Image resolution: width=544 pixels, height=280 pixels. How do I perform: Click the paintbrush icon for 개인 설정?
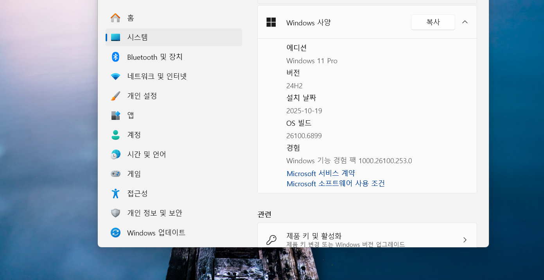(115, 96)
